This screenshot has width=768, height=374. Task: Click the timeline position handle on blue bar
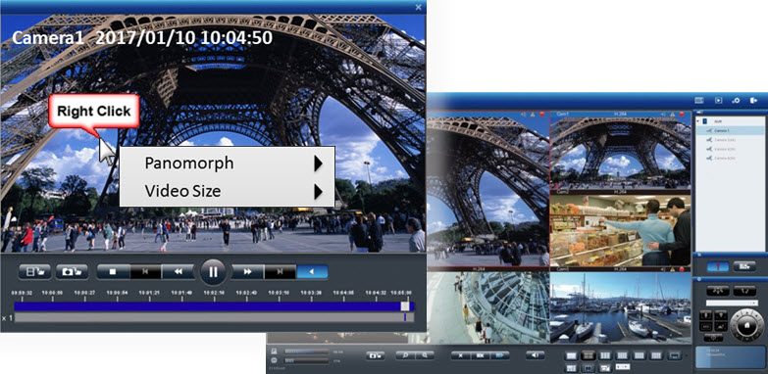(x=405, y=306)
